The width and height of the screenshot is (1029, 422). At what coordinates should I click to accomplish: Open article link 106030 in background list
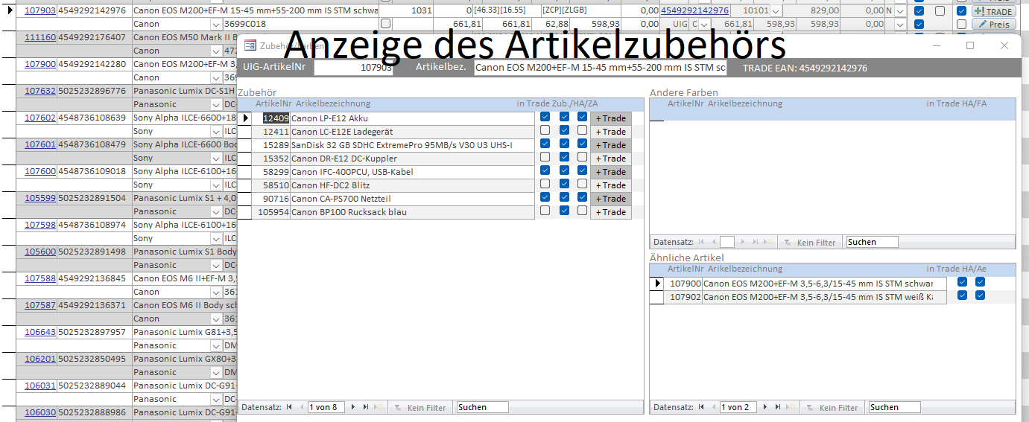(x=40, y=413)
